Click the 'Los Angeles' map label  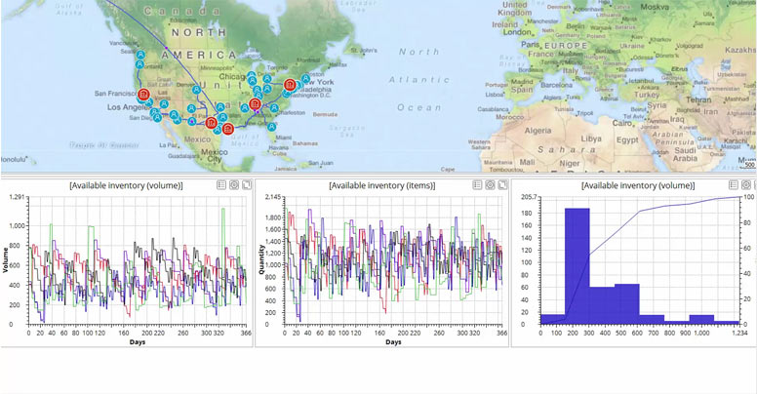coord(128,107)
